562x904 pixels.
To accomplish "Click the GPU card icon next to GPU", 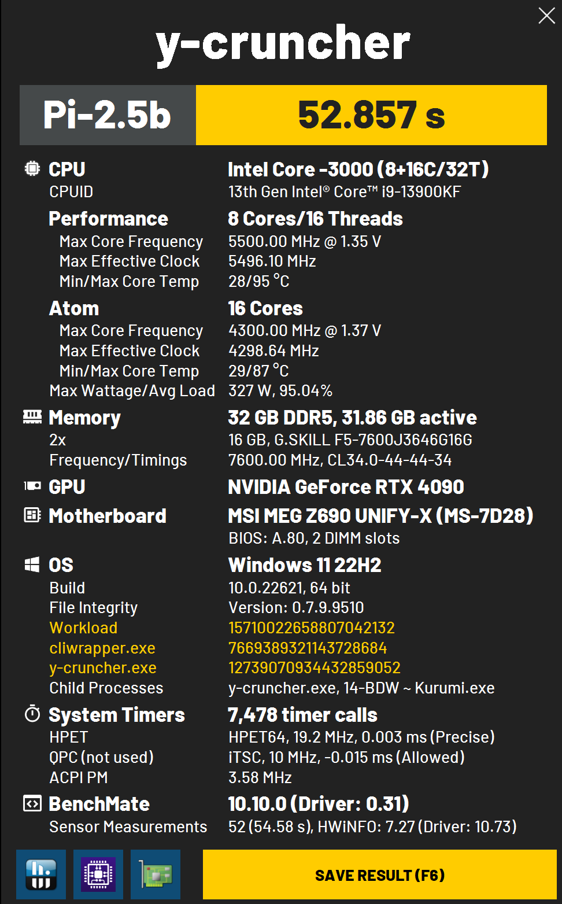I will coord(32,486).
